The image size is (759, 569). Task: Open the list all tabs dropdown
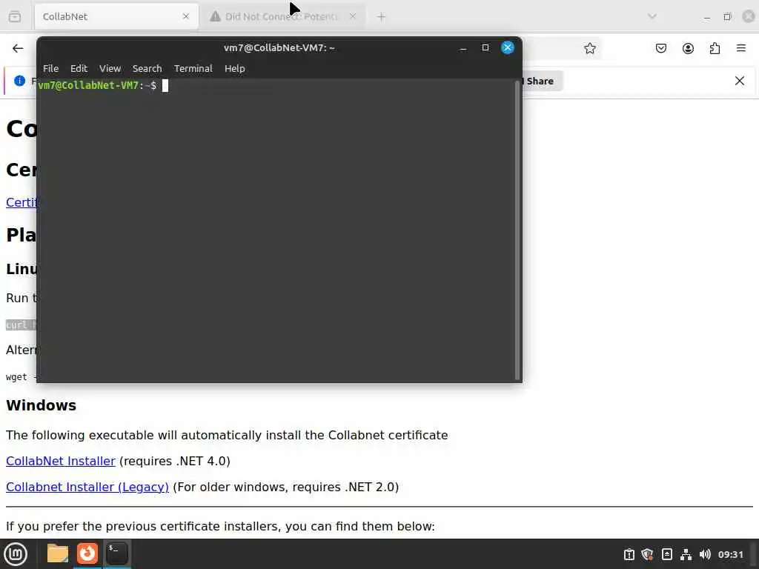point(652,16)
